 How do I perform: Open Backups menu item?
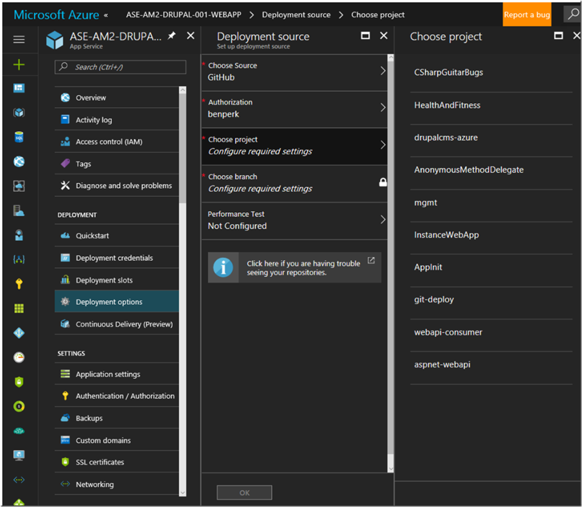point(117,418)
